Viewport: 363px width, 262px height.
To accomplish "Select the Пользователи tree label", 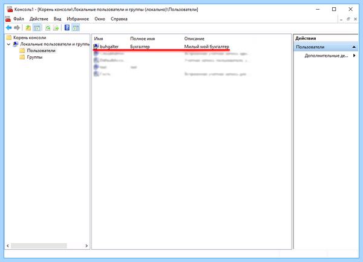I will (x=41, y=50).
